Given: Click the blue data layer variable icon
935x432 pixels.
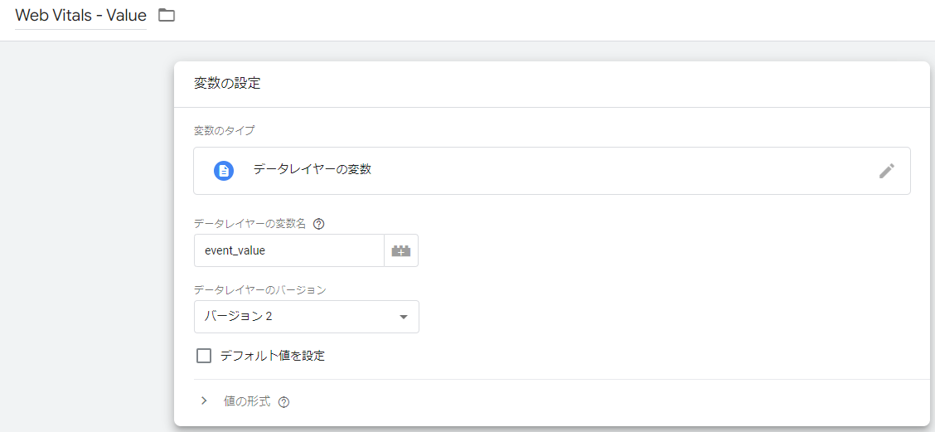Looking at the screenshot, I should 224,170.
